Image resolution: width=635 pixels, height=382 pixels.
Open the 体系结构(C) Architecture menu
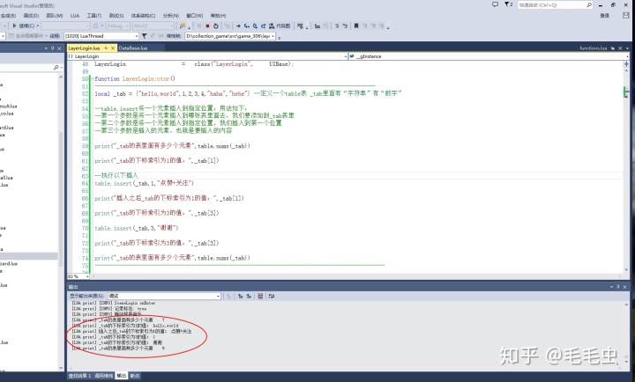pyautogui.click(x=143, y=15)
